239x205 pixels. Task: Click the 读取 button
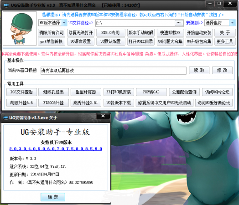tap(199, 70)
